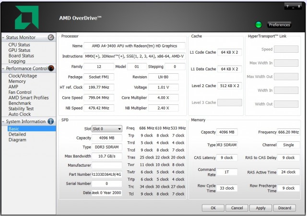Click the SPD Date field
The image size is (307, 216).
(x=107, y=193)
